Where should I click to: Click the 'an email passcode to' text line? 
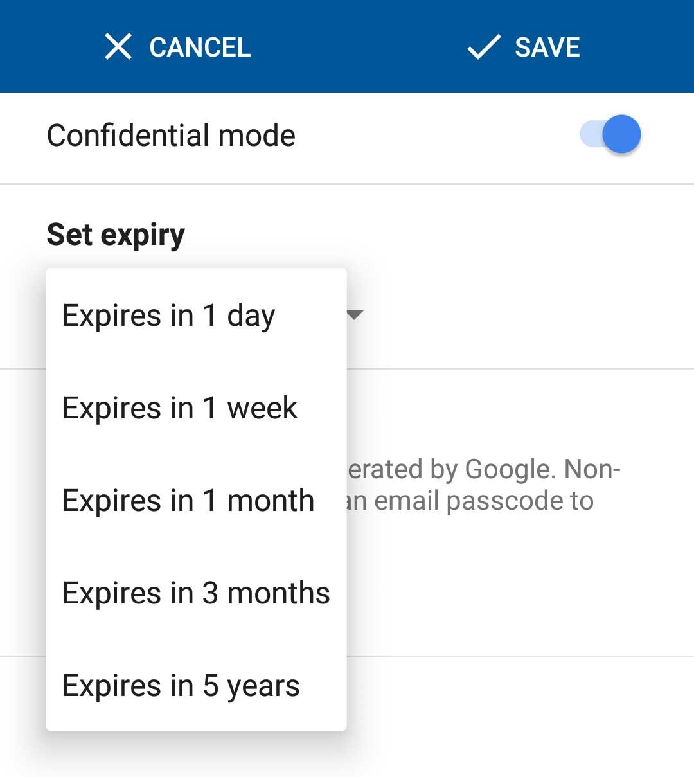click(469, 501)
